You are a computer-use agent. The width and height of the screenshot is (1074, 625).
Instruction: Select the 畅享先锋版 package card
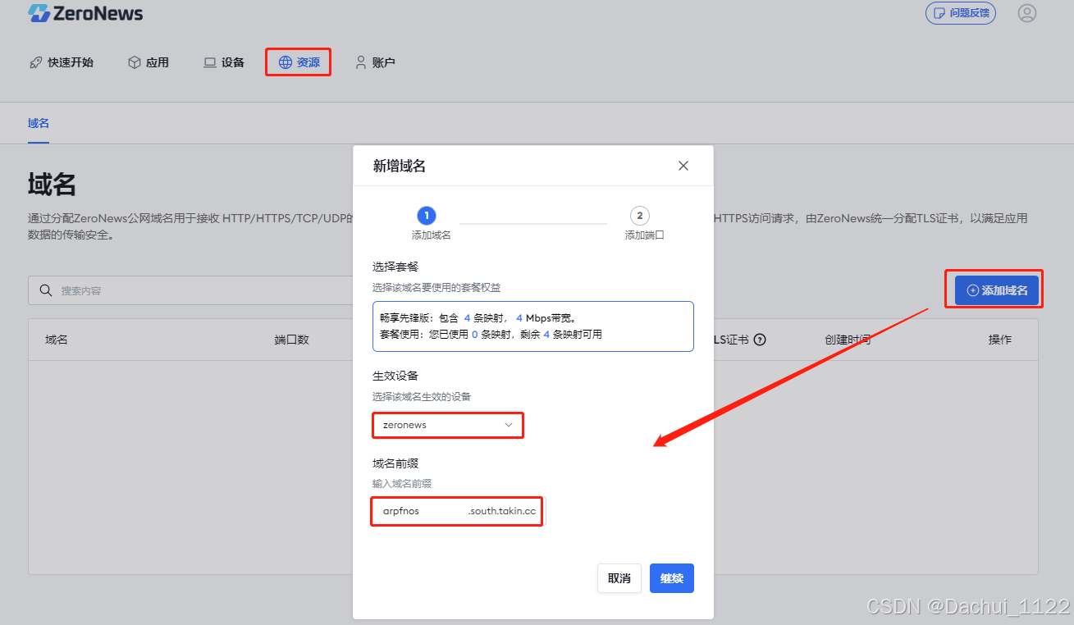coord(533,326)
